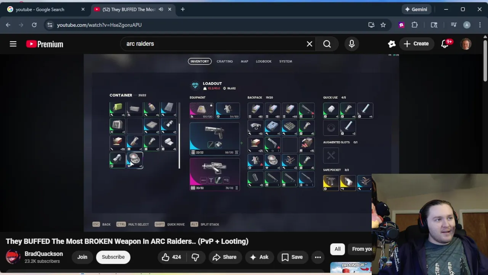This screenshot has height=275, width=488.
Task: Click the LOGBOOK tab in game video
Action: coord(264,61)
